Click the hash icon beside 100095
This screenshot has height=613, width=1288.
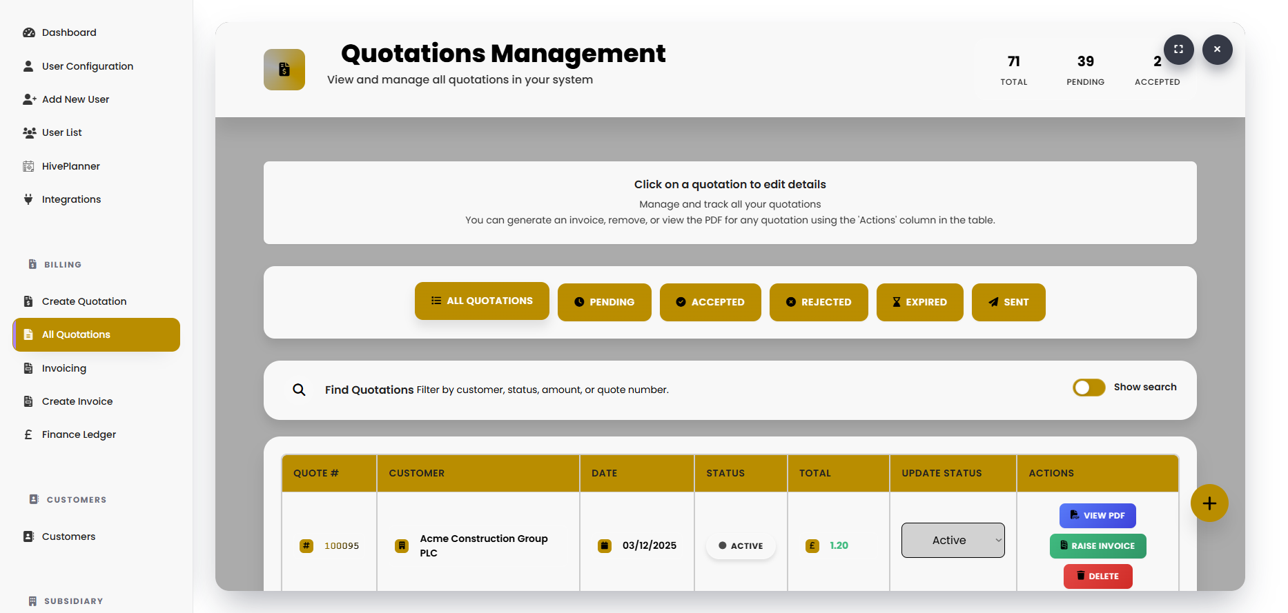(x=306, y=546)
